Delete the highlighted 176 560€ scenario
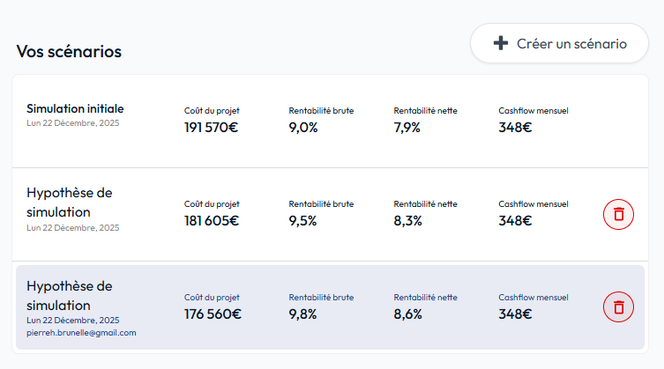Viewport: 664px width, 369px height. [x=618, y=306]
